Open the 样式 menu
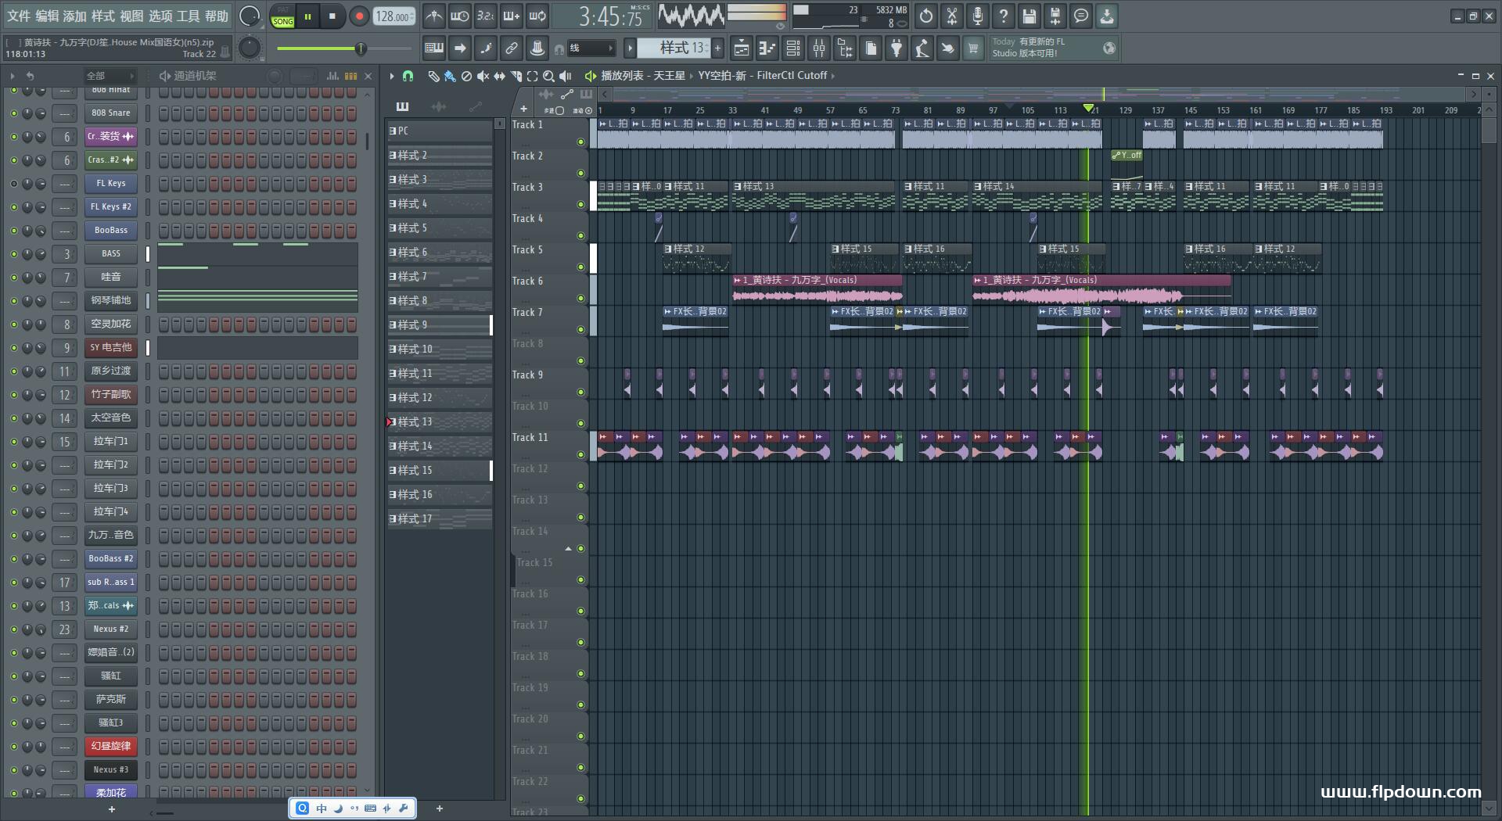The height and width of the screenshot is (821, 1502). pyautogui.click(x=103, y=16)
